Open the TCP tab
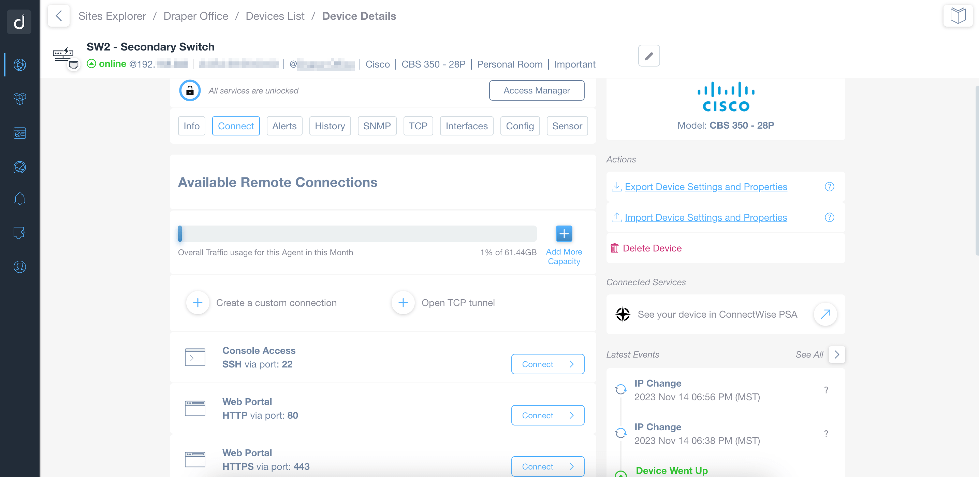This screenshot has height=477, width=979. pyautogui.click(x=418, y=126)
